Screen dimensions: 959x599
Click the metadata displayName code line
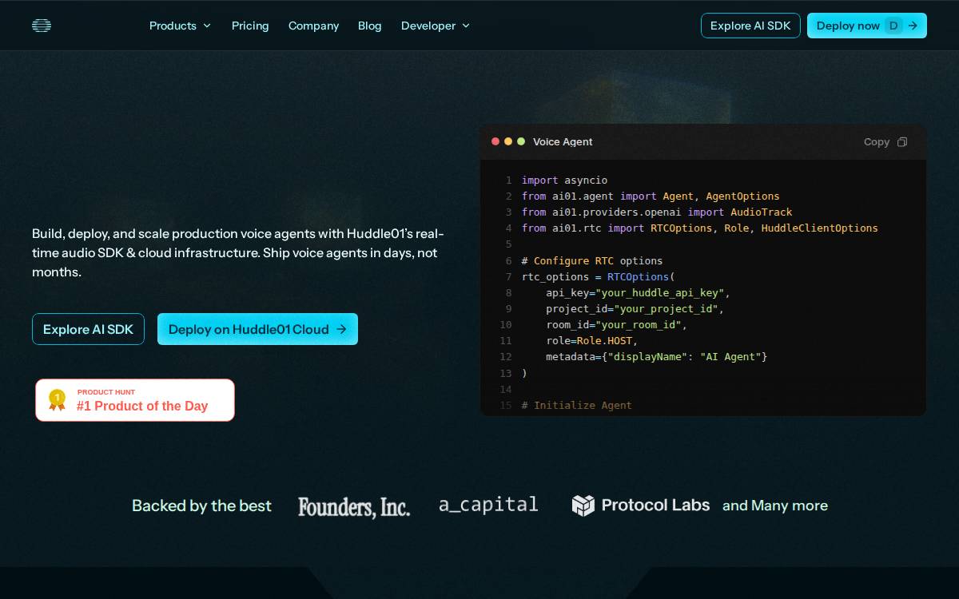coord(657,357)
